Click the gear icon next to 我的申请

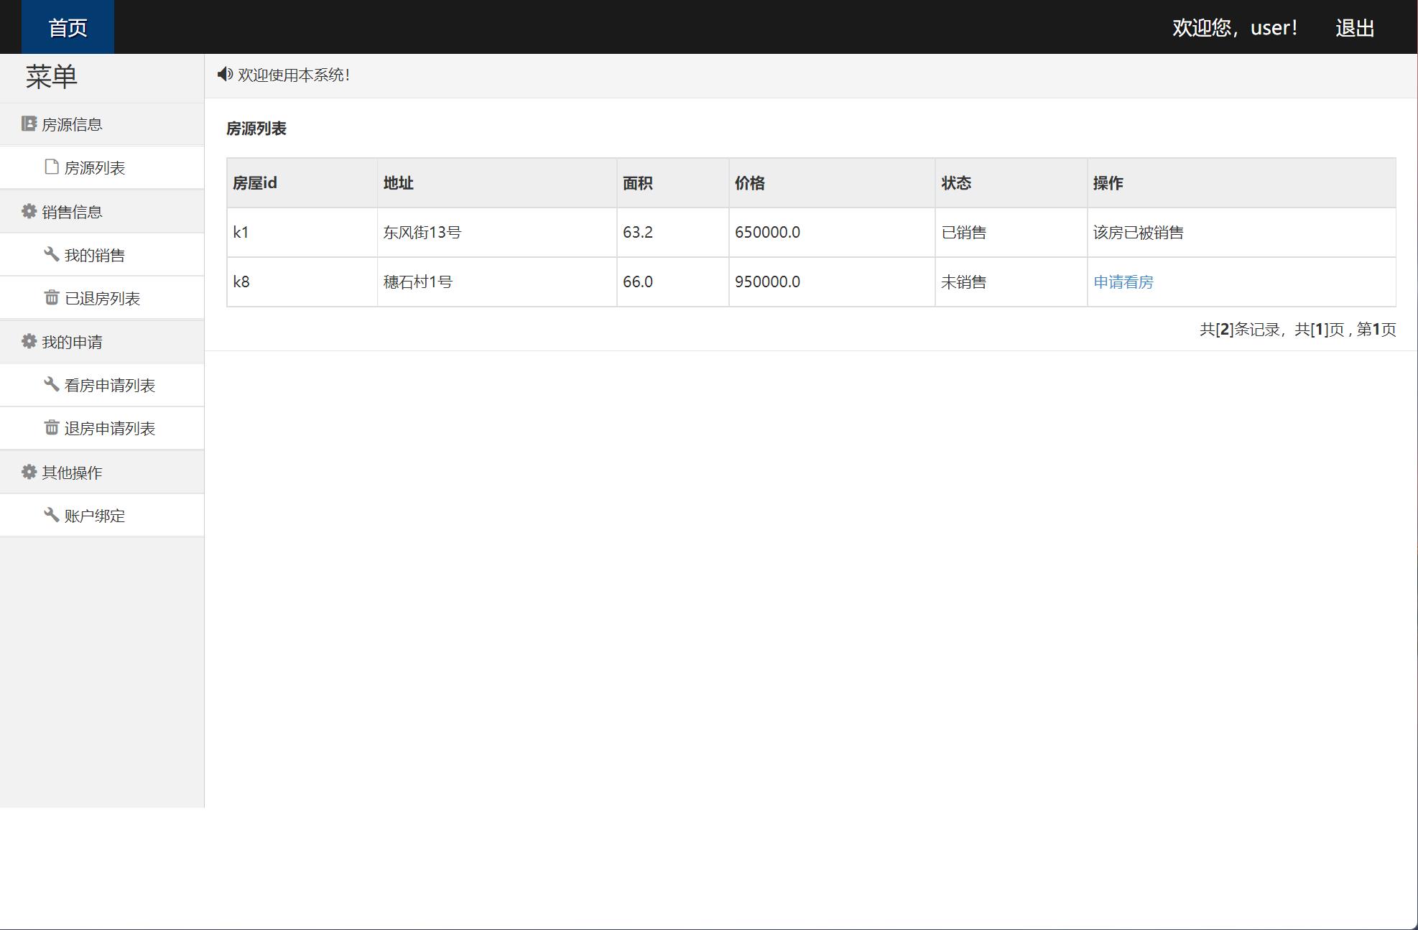click(29, 341)
